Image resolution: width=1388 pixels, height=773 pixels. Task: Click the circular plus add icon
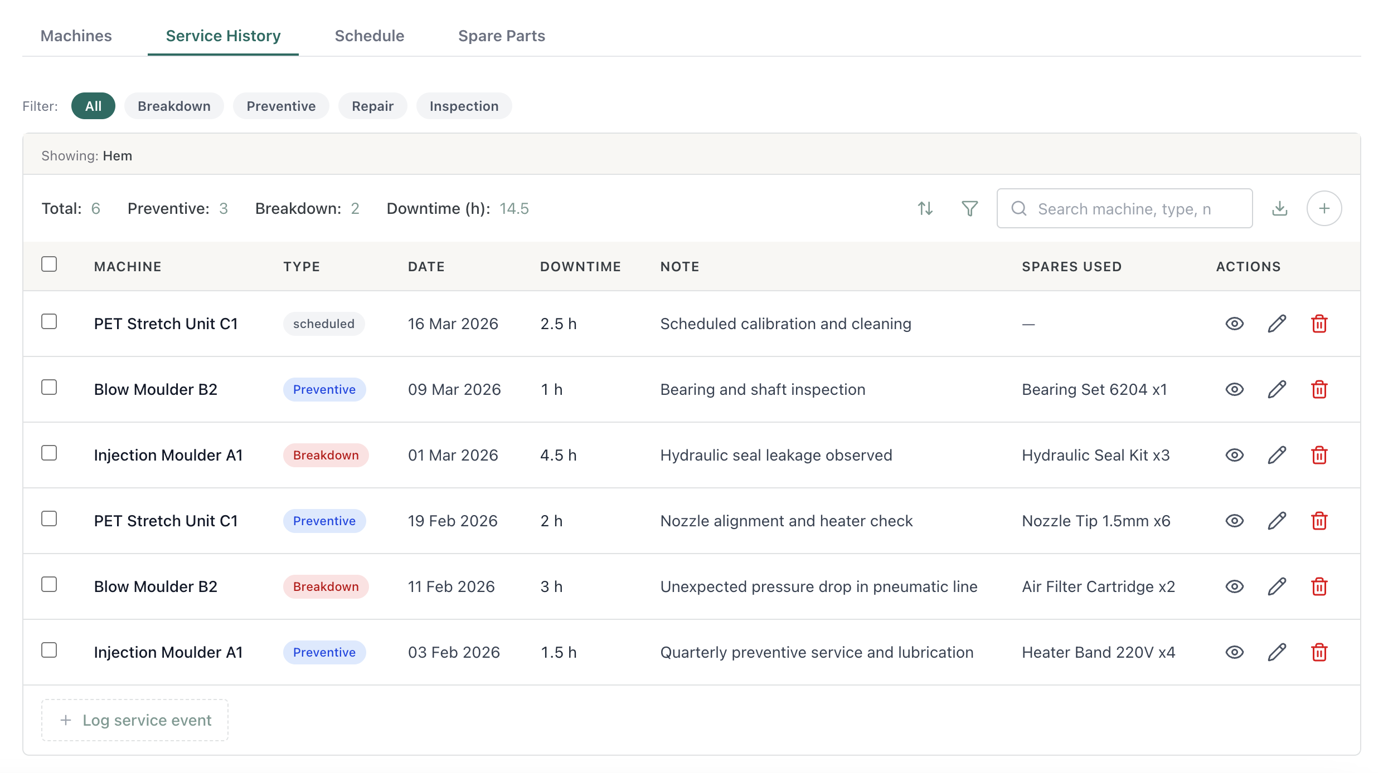coord(1324,208)
